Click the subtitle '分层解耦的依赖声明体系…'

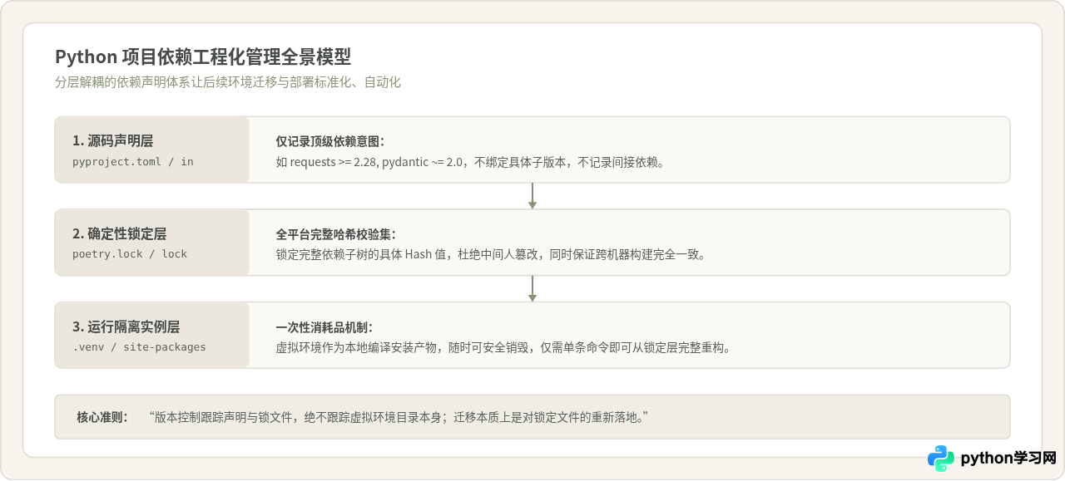coord(228,82)
